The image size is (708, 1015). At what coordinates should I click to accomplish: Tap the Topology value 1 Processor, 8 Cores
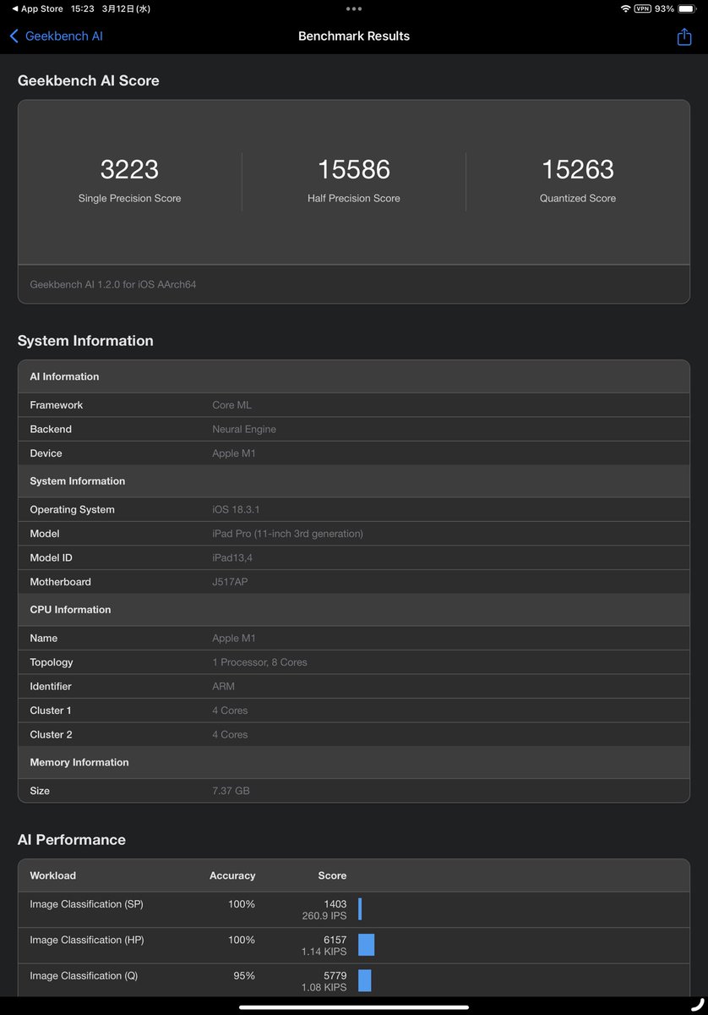pos(259,662)
